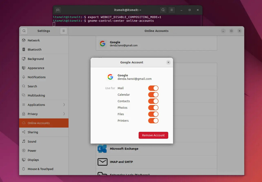
Task: Go to the Displays settings
Action: click(x=33, y=160)
